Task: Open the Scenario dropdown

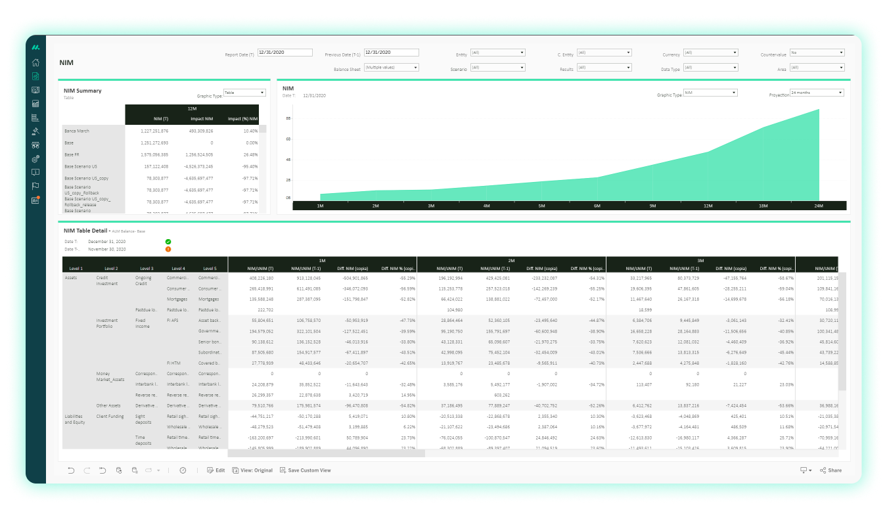Action: coord(497,67)
